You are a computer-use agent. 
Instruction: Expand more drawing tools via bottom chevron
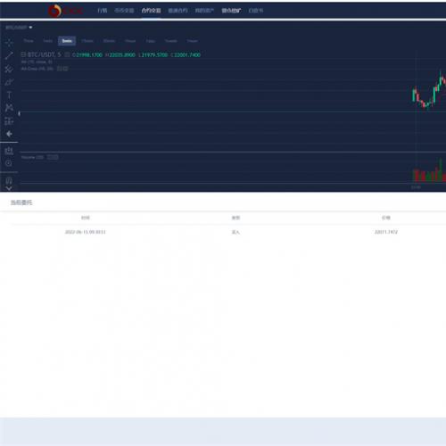click(x=9, y=188)
